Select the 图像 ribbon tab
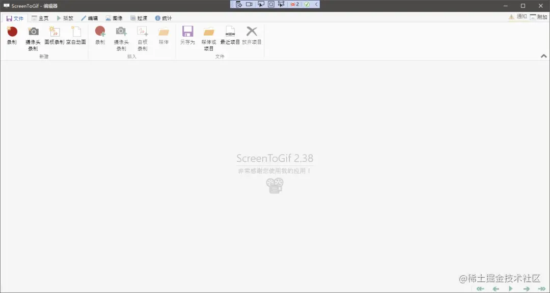Screen dimensions: 550x293 [x=114, y=18]
